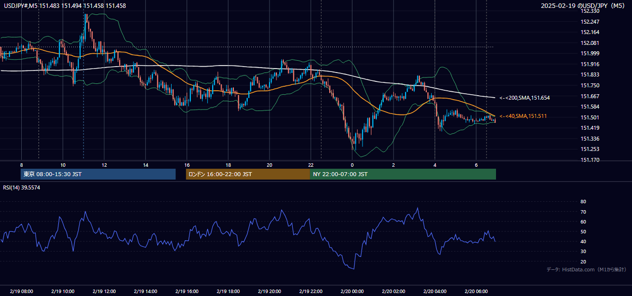Click the time label 2/19 10:00
The height and width of the screenshot is (296, 632).
(62, 291)
